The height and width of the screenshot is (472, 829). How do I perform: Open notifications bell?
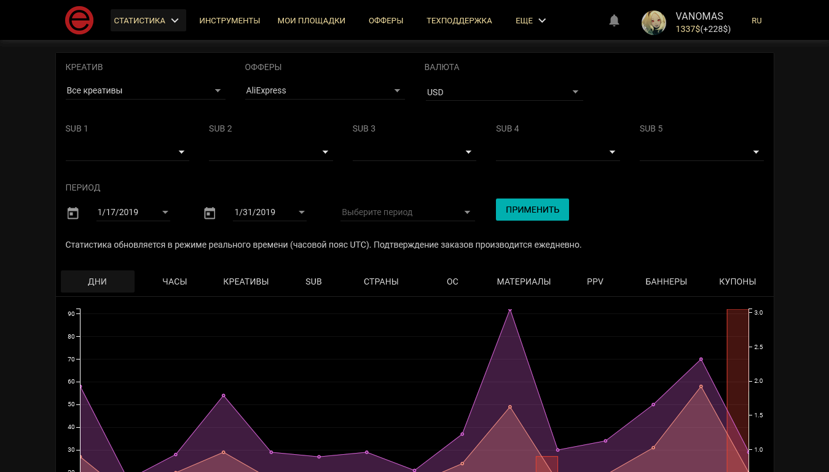(x=614, y=20)
